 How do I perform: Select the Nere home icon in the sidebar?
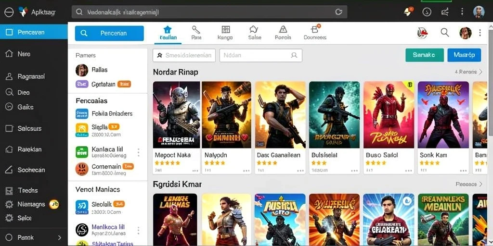tap(9, 54)
